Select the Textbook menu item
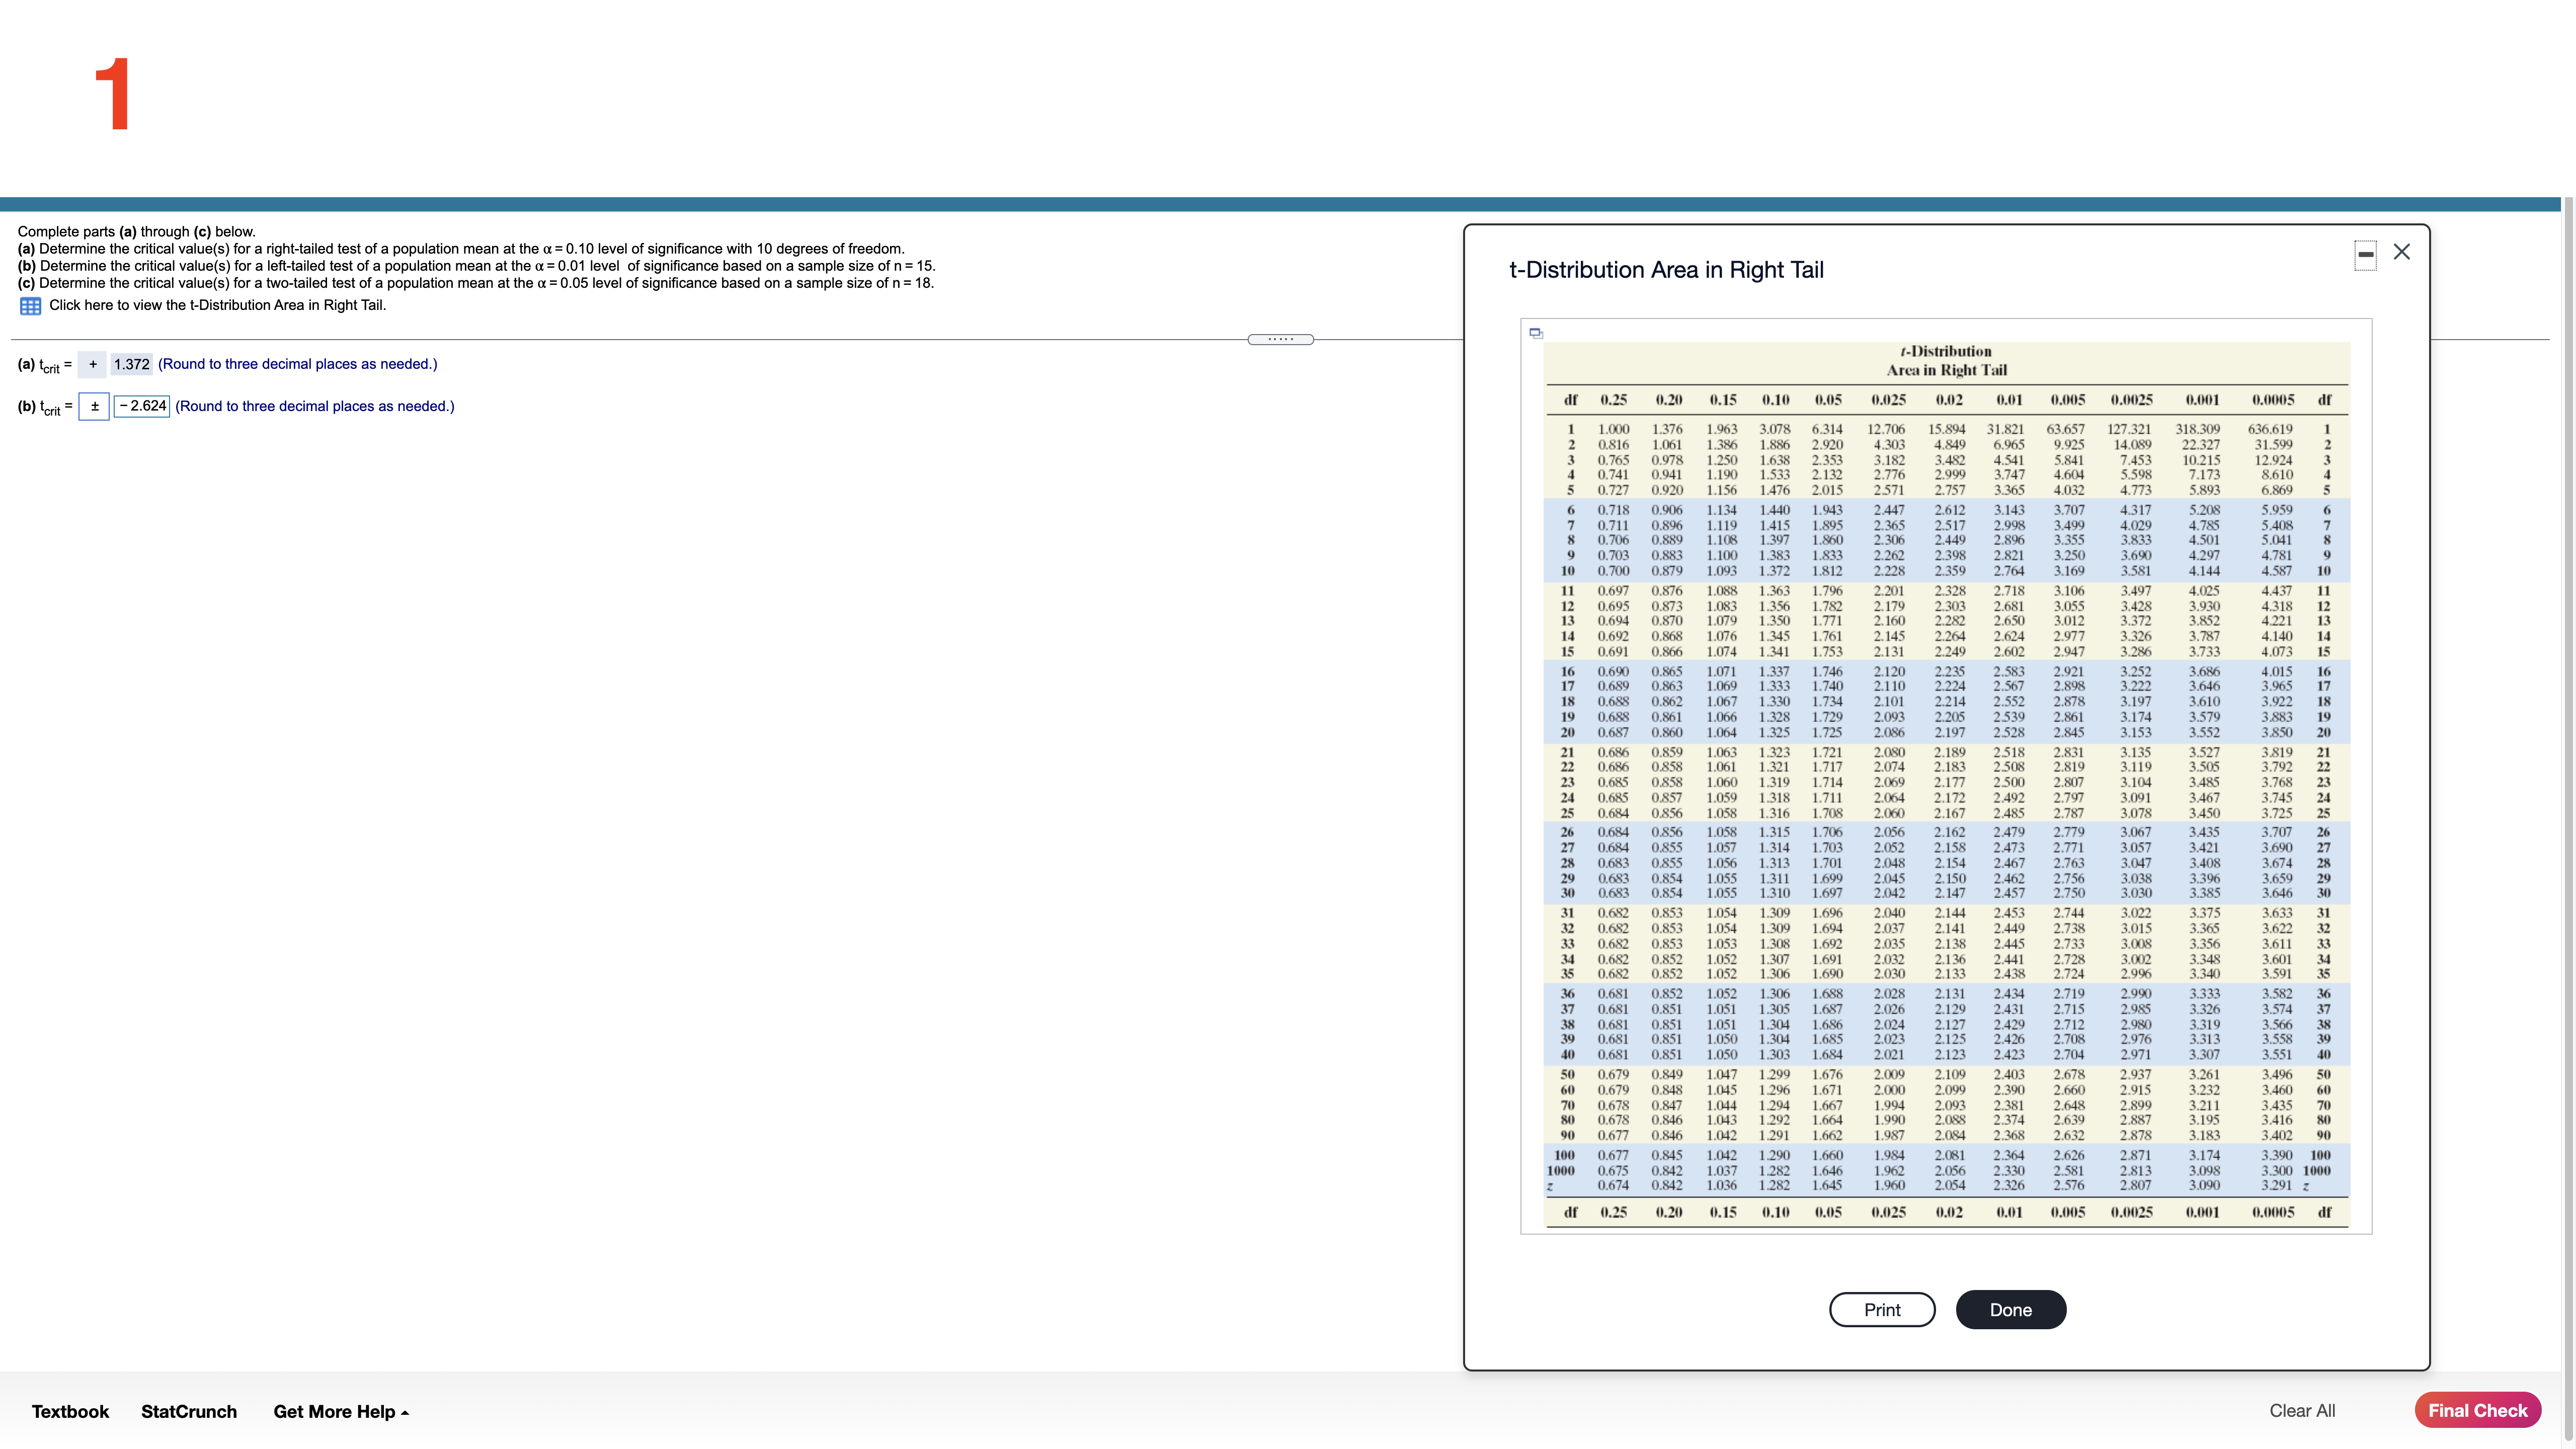This screenshot has height=1449, width=2576. pyautogui.click(x=70, y=1411)
